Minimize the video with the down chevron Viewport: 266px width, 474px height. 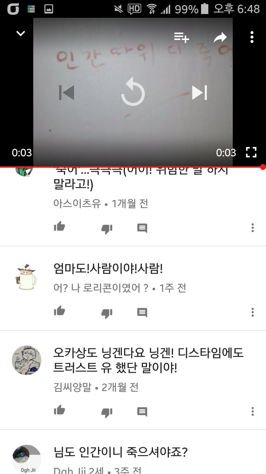point(21,33)
